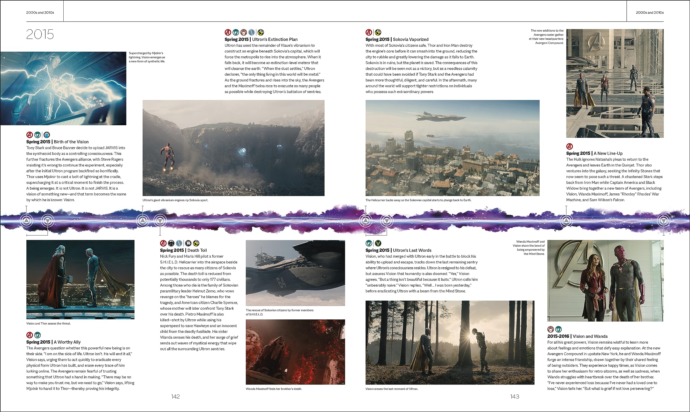Click the heading 'Spring 2015 | A New Line-Up'

tap(594, 153)
